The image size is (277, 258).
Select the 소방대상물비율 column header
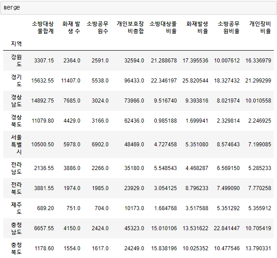[x=163, y=27]
